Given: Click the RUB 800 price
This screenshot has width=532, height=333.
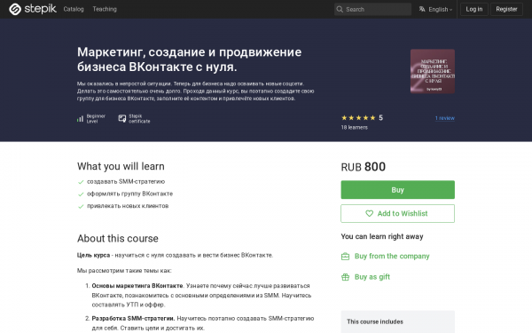Looking at the screenshot, I should [363, 167].
